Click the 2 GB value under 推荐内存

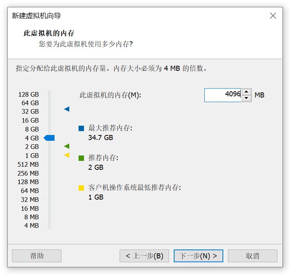96,167
